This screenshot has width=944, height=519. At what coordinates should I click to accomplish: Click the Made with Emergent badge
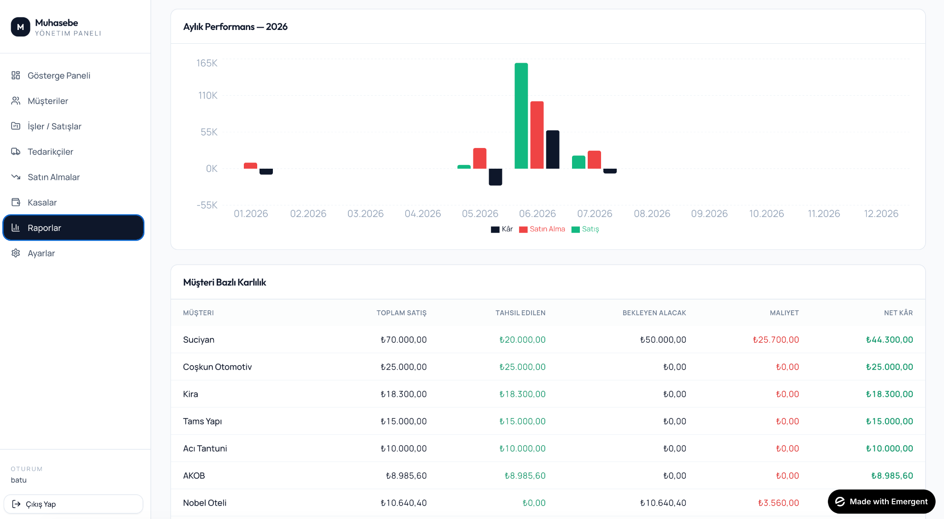click(x=881, y=501)
